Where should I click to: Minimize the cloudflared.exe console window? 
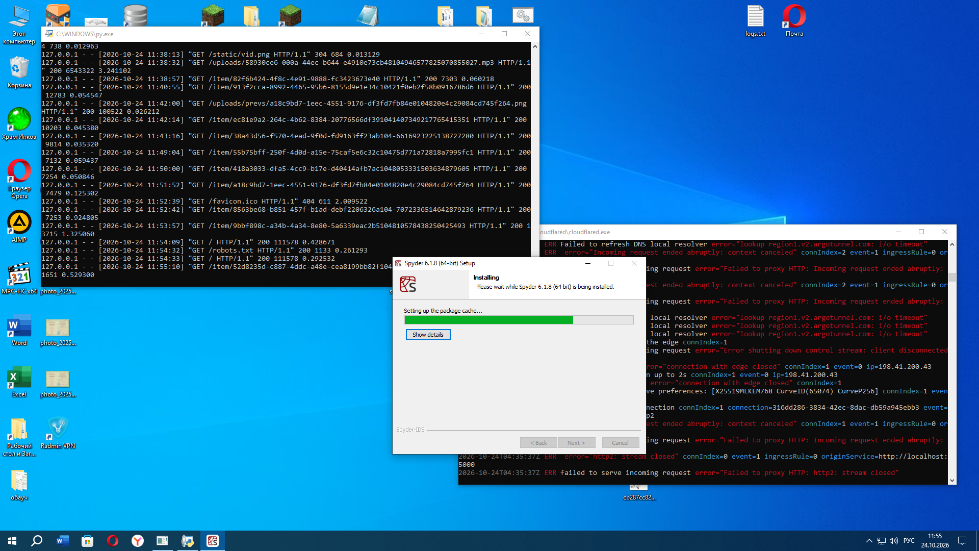(898, 232)
